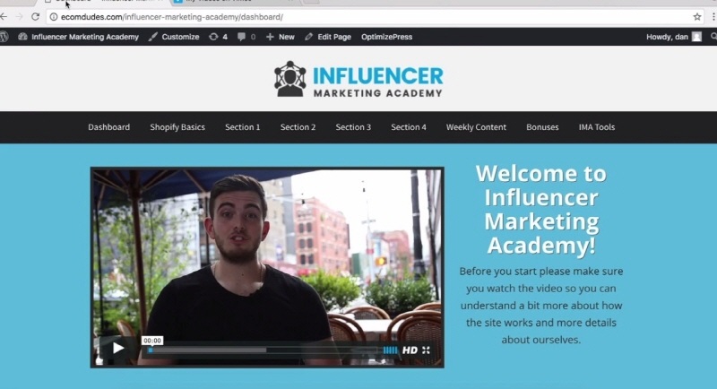Enter fullscreen on the video player
The height and width of the screenshot is (389, 717).
coord(427,350)
